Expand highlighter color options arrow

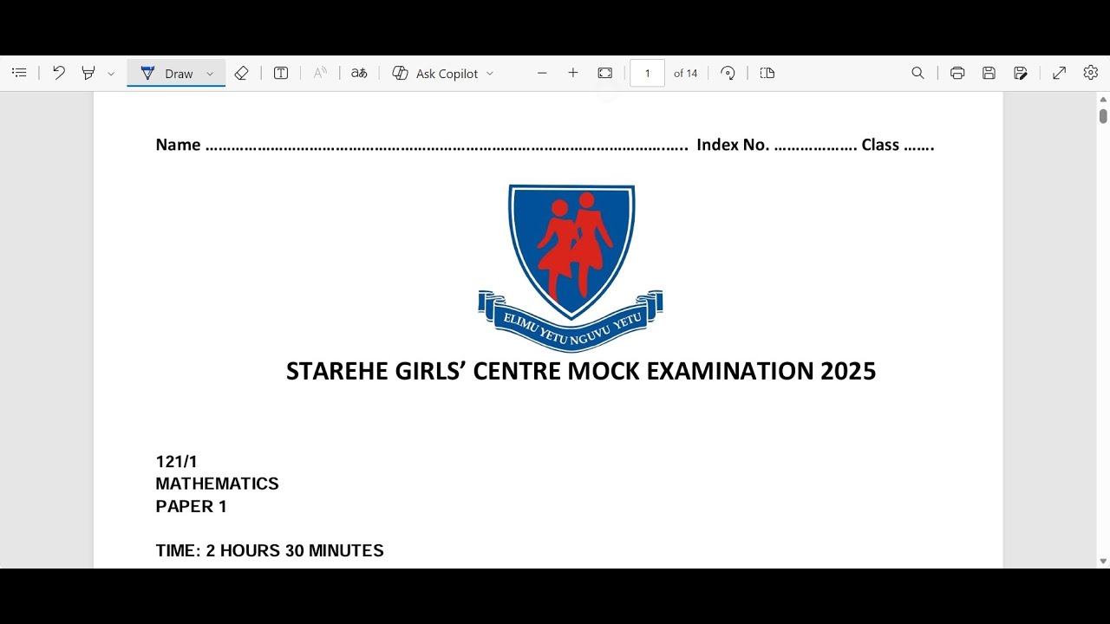coord(111,74)
